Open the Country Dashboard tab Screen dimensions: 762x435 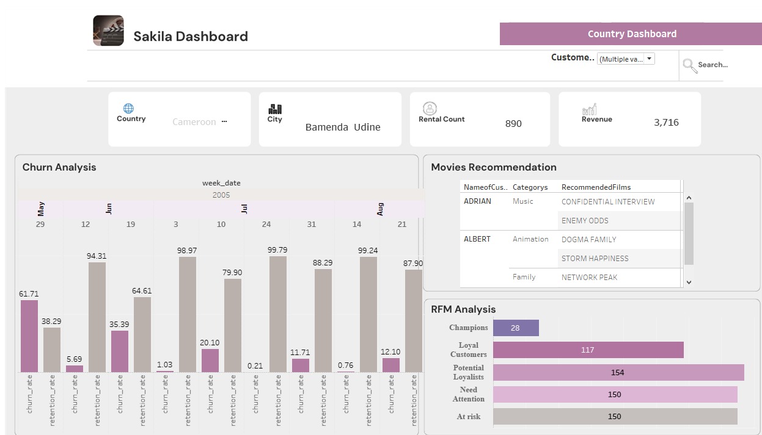(631, 34)
